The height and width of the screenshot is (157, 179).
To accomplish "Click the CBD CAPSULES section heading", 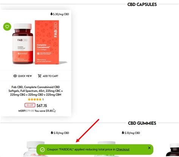I will point(142,5).
